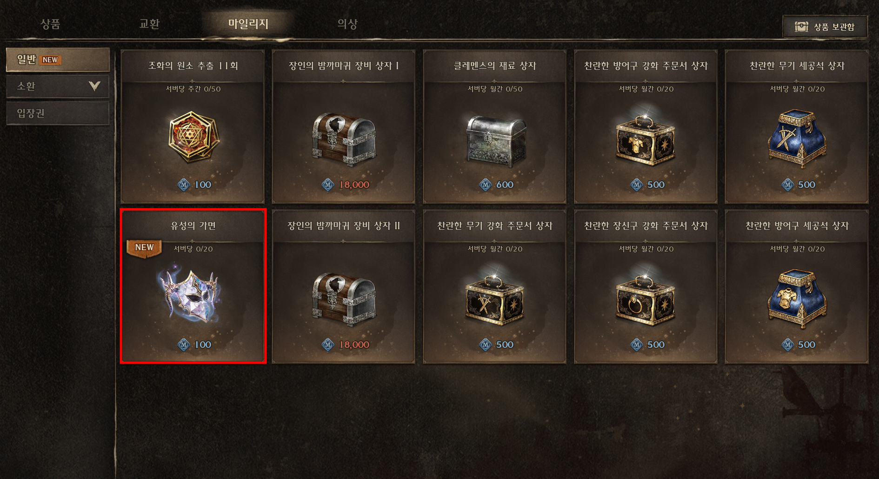The image size is (879, 479).
Task: Open the 상품 보관함 storage button
Action: [825, 27]
